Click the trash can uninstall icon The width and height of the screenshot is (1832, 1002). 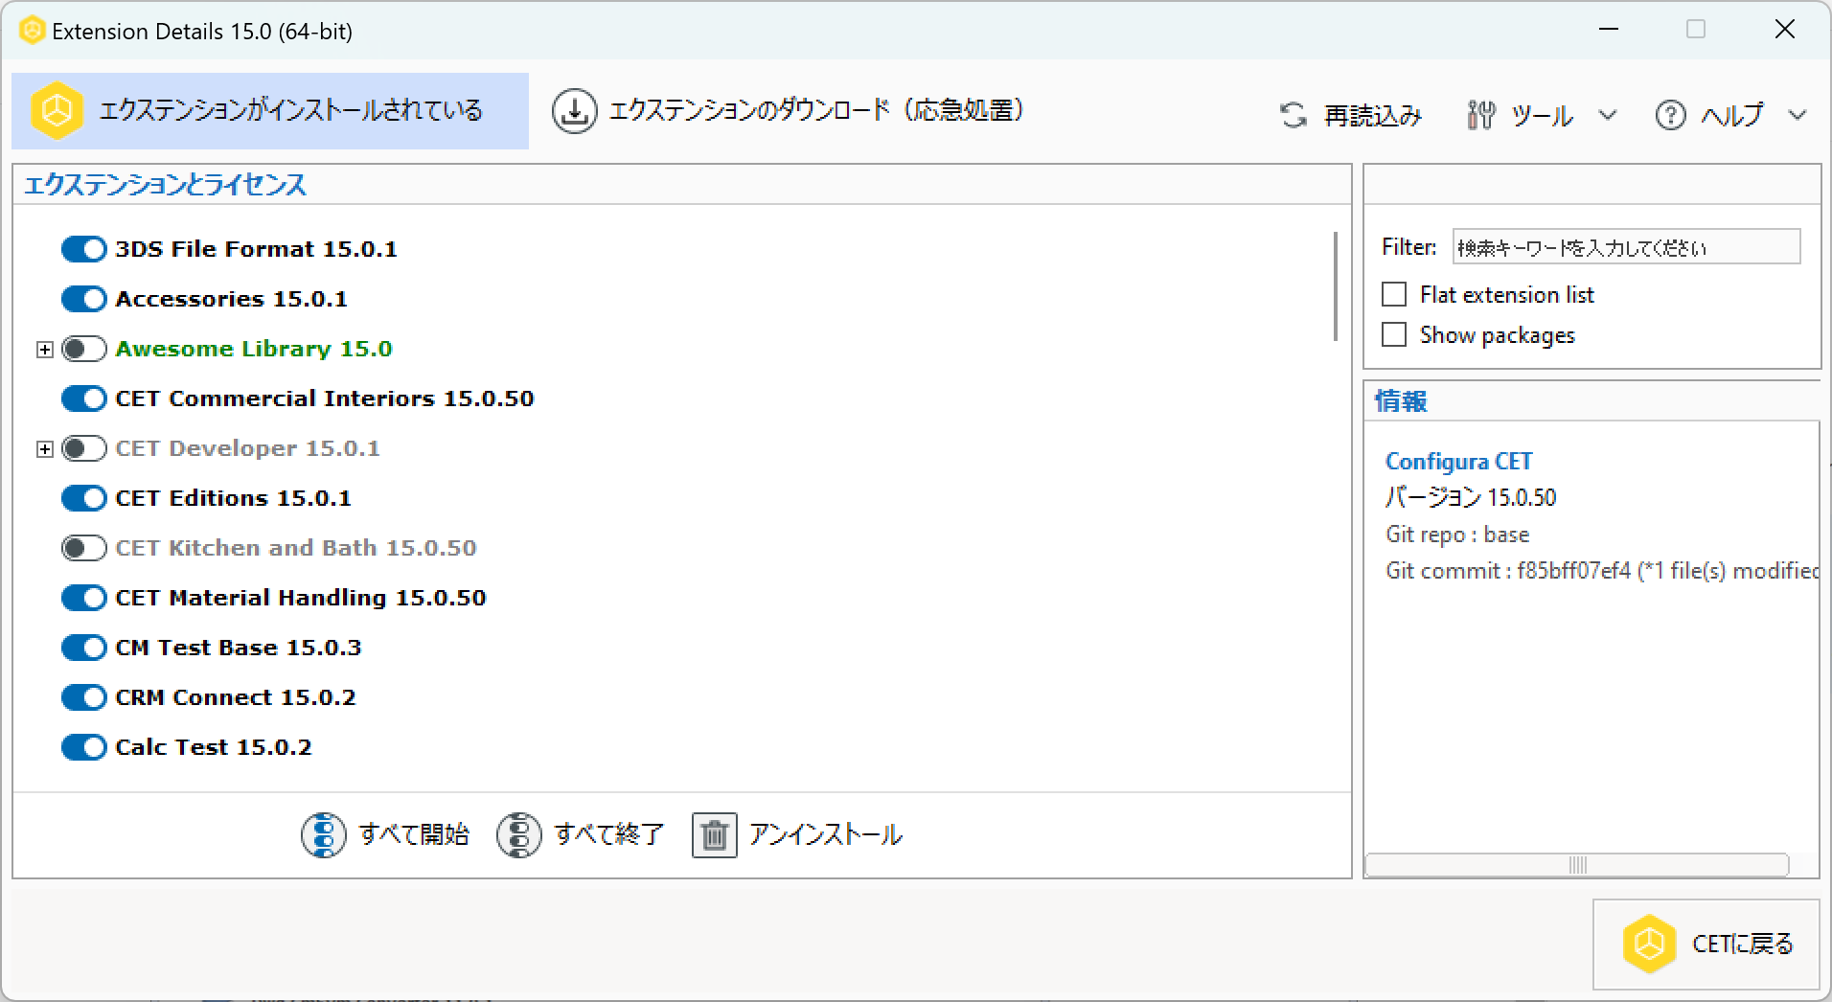pos(715,835)
